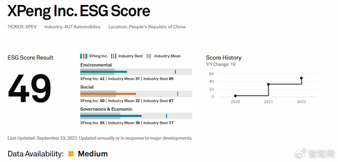Click the bold 'Medium' availability text
338x162 pixels.
[93, 154]
